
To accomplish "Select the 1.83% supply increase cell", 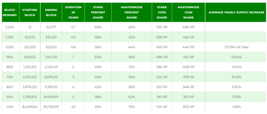I will tap(236, 107).
